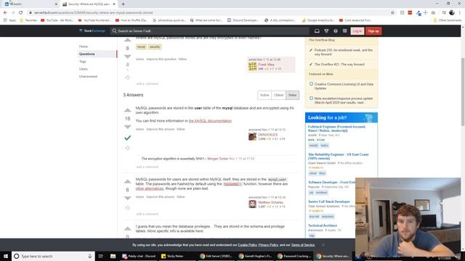Go back with browser back arrow
This screenshot has width=465, height=261.
5,13
